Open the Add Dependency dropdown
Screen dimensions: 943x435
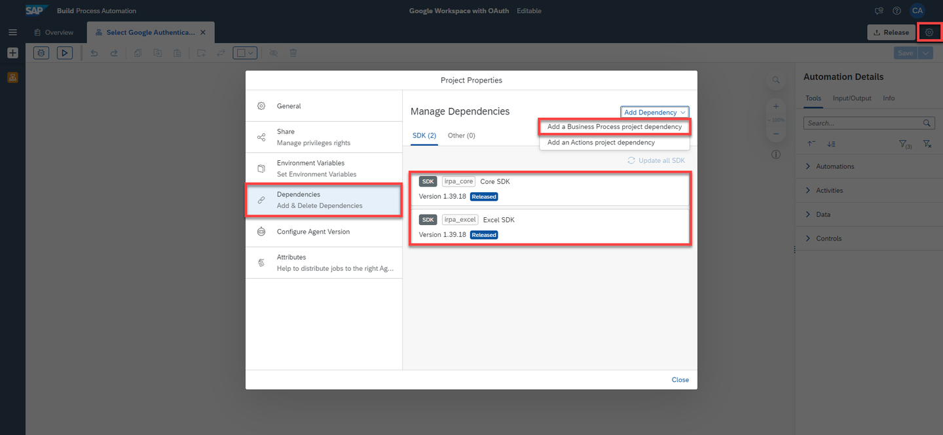point(655,113)
